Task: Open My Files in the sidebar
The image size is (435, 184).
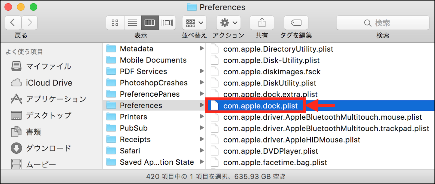Action: (x=48, y=66)
